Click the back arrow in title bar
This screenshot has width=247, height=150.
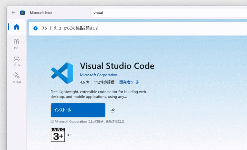pos(13,13)
